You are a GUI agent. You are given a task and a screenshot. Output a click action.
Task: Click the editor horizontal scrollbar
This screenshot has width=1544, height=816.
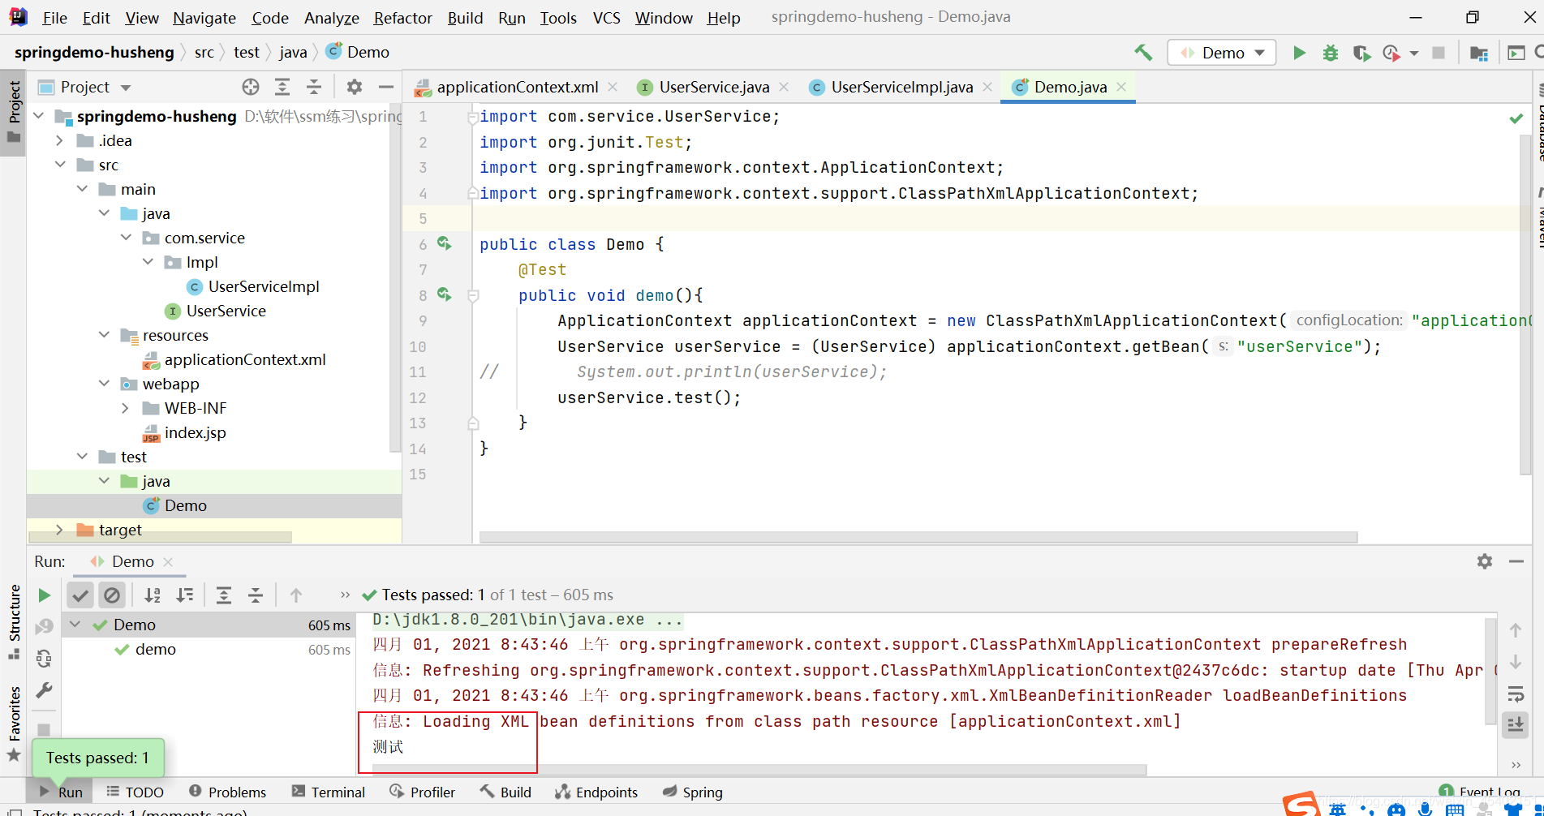(x=918, y=537)
